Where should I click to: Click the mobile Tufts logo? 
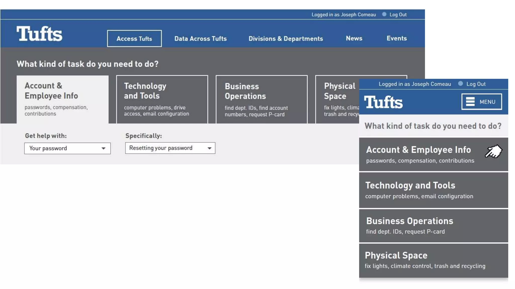point(383,102)
